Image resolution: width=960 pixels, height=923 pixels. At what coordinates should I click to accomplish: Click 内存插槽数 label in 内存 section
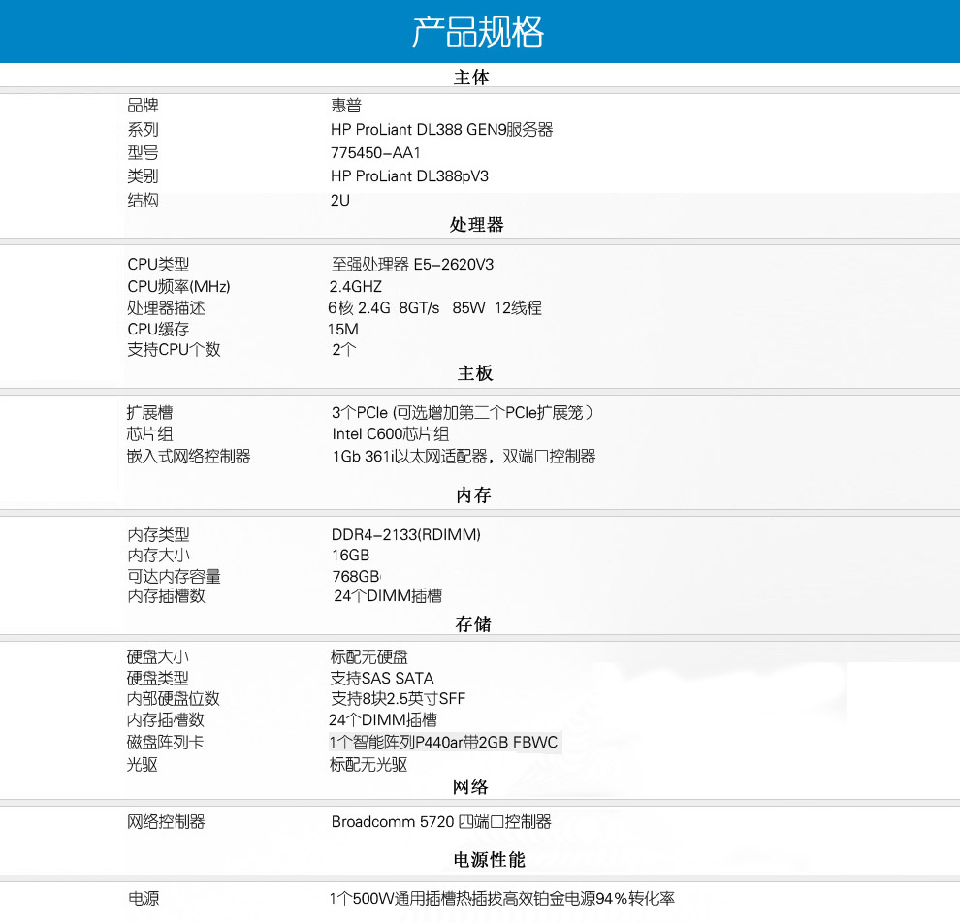tap(166, 595)
